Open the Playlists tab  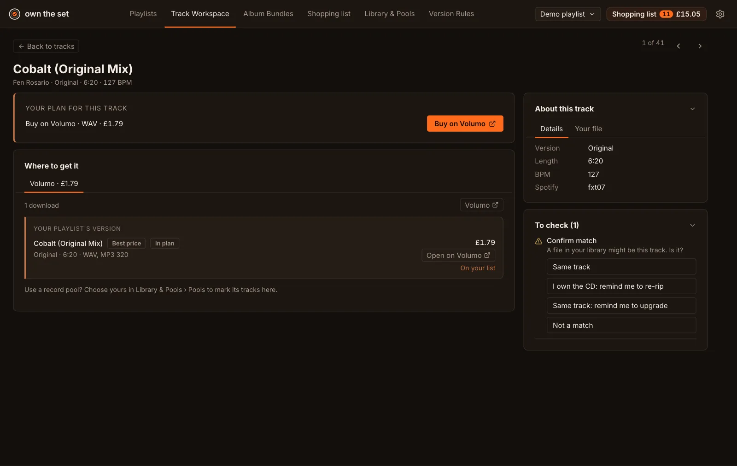(143, 14)
